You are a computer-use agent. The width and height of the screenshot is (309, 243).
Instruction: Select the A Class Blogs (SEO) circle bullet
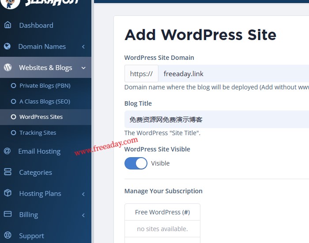pos(13,101)
